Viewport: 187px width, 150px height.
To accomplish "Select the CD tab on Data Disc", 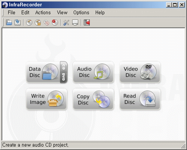I will 64,67.
